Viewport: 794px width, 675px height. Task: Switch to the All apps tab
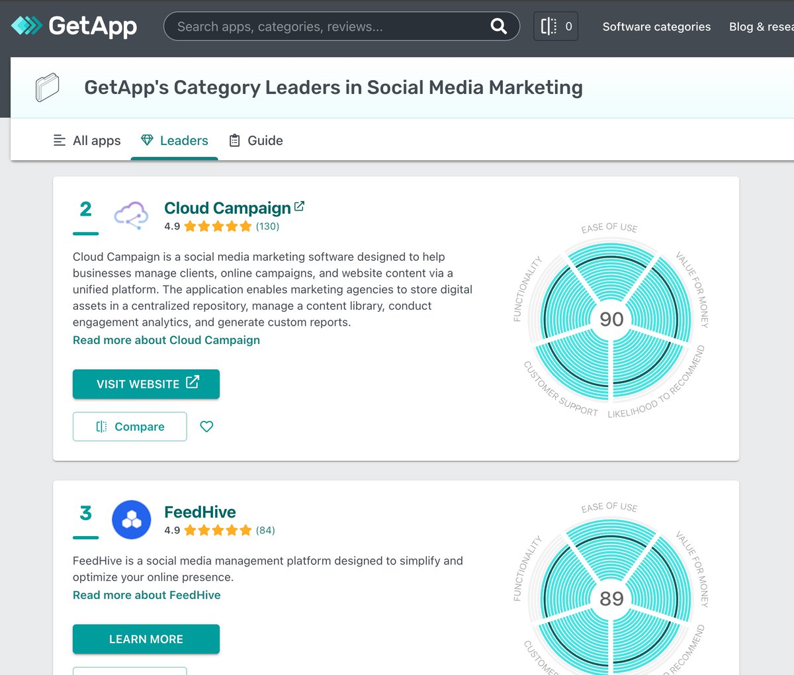tap(87, 140)
